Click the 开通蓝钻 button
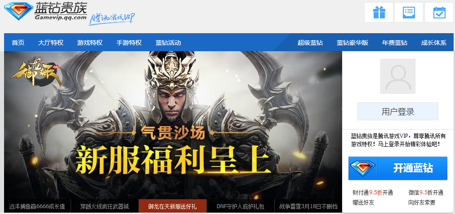455x214 pixels. pos(397,168)
